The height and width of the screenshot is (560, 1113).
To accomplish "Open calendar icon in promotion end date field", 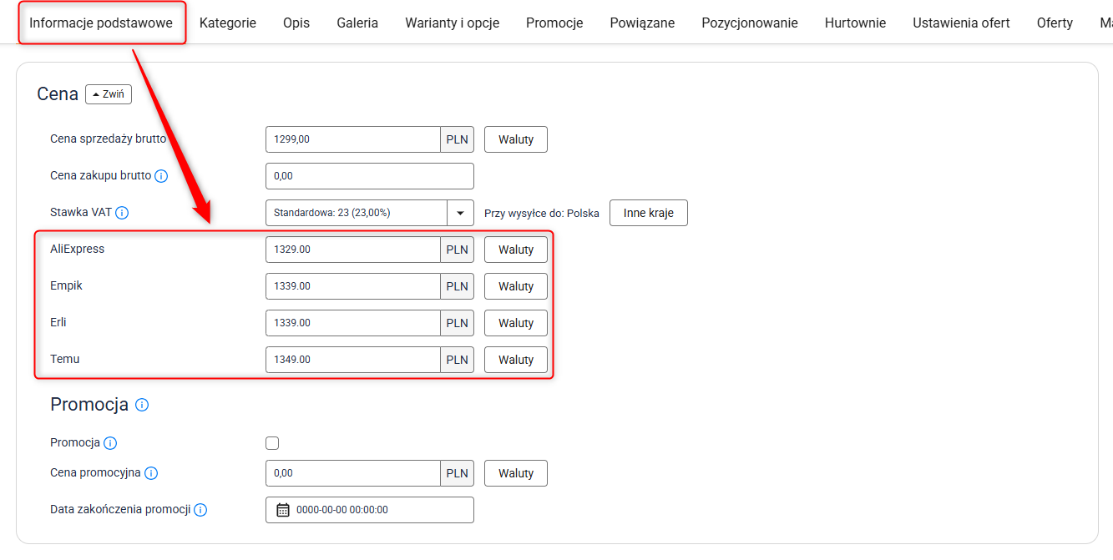I will click(x=283, y=510).
